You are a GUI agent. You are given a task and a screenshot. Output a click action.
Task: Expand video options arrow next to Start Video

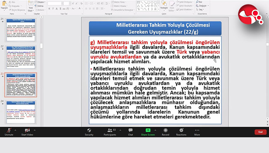[x=35, y=130]
